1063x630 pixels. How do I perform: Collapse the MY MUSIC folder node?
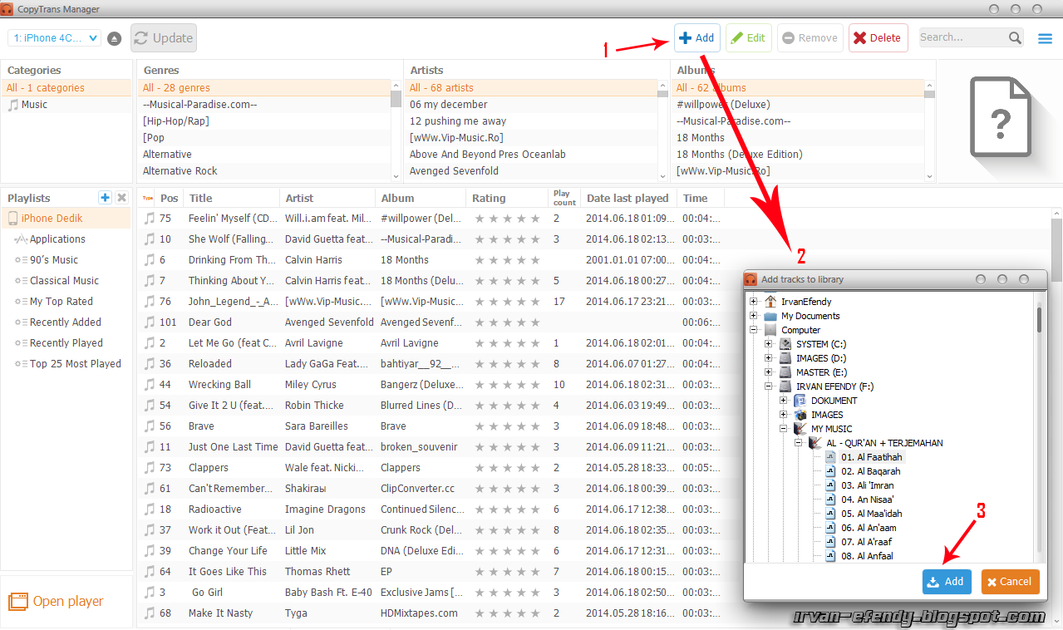tap(784, 429)
